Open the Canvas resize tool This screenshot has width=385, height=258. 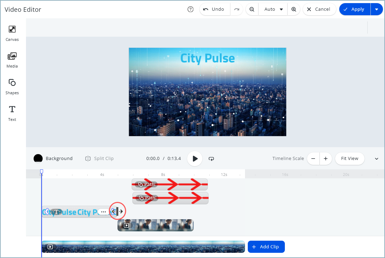pos(12,33)
